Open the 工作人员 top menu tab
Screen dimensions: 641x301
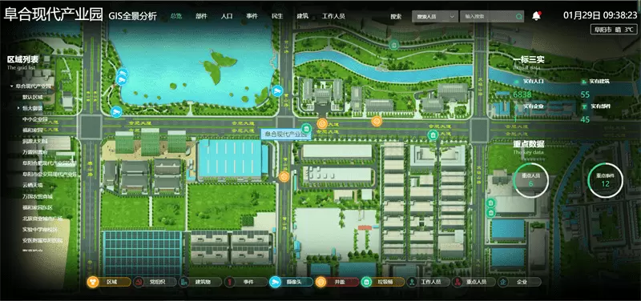coord(333,16)
